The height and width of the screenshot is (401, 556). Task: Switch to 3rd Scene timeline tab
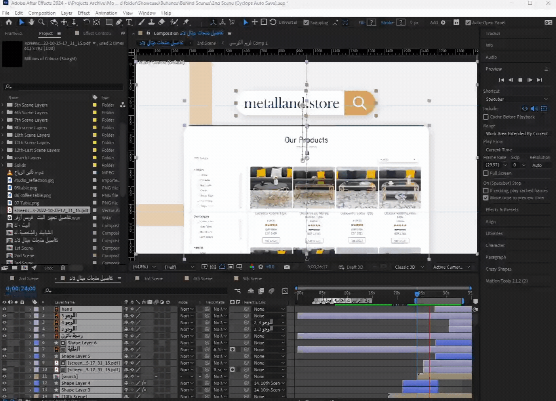(x=153, y=279)
